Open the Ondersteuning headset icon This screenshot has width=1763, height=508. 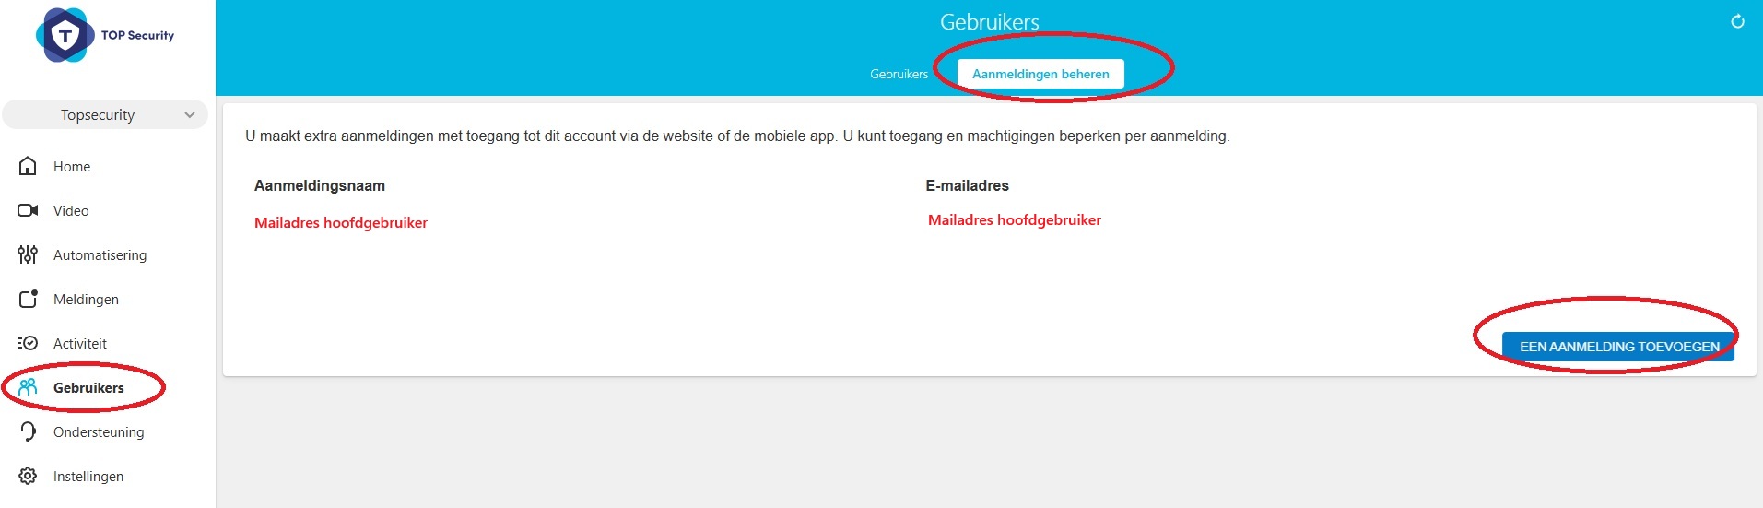click(28, 431)
